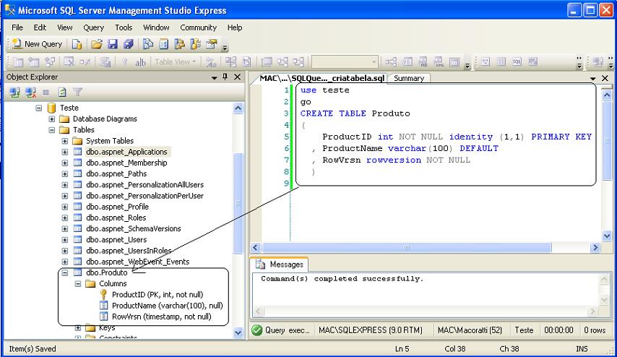Click the ProductID primary key icon
Image resolution: width=617 pixels, height=357 pixels.
[x=103, y=294]
